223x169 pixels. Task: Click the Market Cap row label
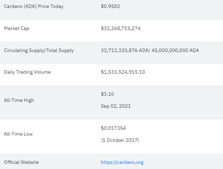(16, 28)
